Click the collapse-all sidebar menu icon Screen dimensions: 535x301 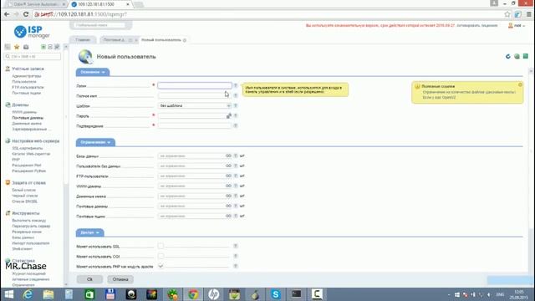pyautogui.click(x=50, y=47)
